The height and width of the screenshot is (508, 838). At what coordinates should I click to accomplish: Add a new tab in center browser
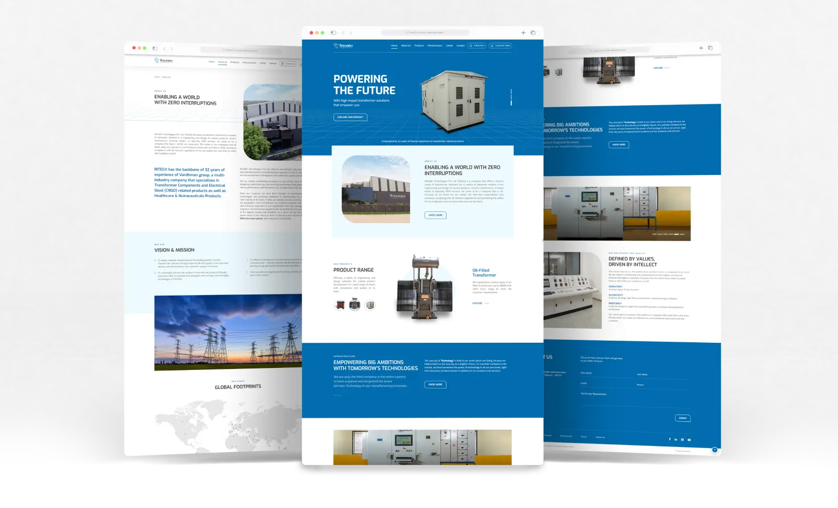pos(524,32)
